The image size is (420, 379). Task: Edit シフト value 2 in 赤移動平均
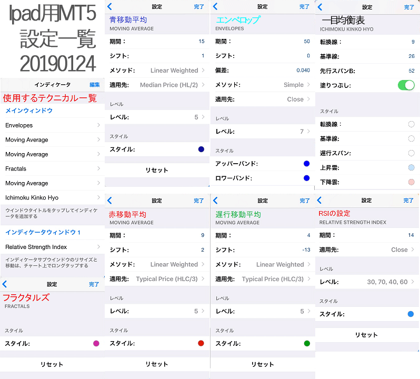tap(203, 250)
